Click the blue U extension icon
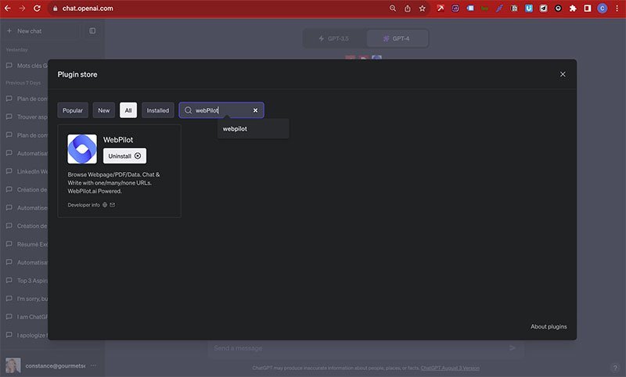Screen dimensions: 626x377 coord(529,9)
